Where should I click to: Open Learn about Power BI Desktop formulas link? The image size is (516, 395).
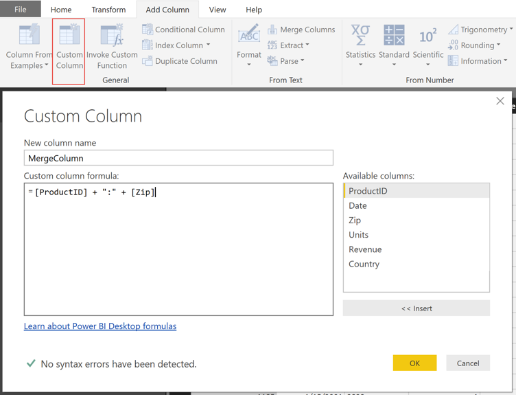100,326
